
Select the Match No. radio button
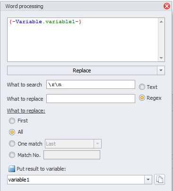coord(12,155)
